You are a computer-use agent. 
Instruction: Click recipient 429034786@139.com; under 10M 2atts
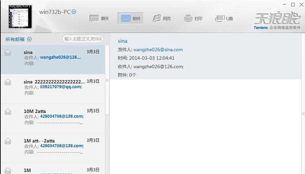click(62, 116)
